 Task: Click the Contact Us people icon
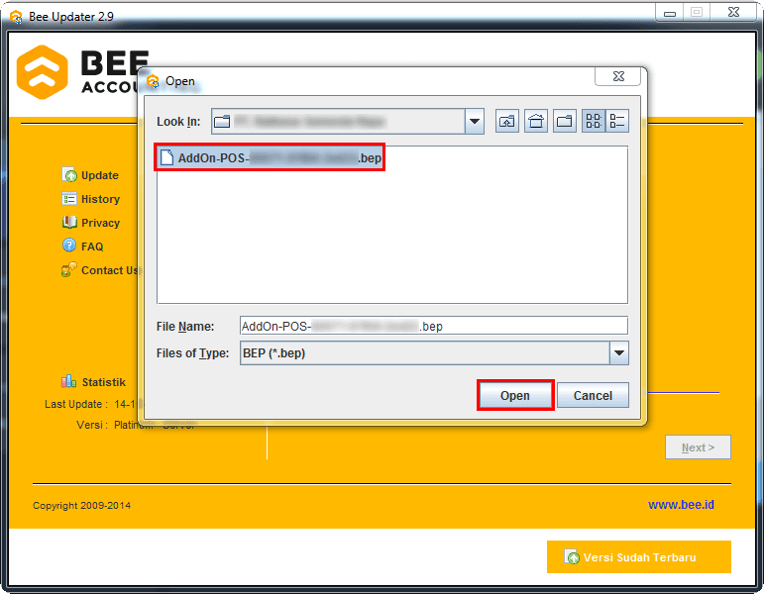(69, 269)
